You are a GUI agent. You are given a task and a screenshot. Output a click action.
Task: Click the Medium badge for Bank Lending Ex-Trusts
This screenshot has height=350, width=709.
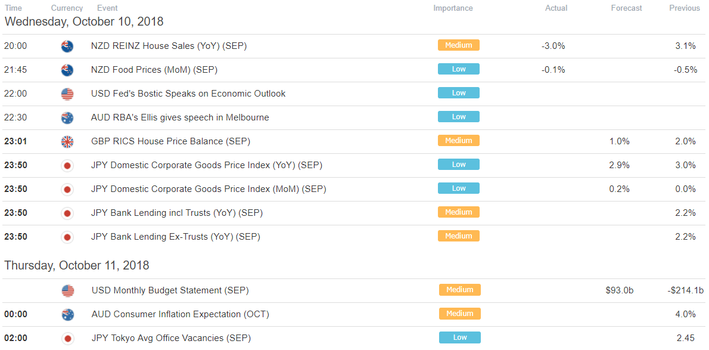pyautogui.click(x=459, y=236)
